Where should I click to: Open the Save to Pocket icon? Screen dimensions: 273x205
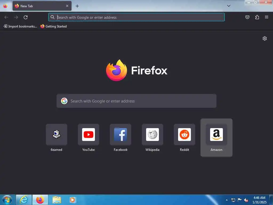pos(247,17)
